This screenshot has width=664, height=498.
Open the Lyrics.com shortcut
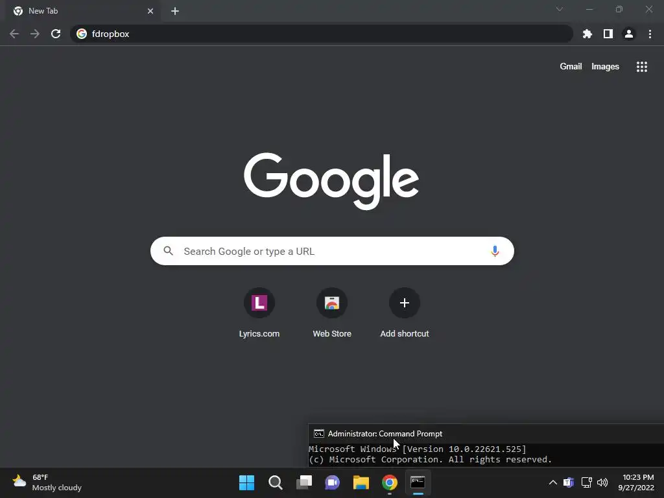coord(259,313)
